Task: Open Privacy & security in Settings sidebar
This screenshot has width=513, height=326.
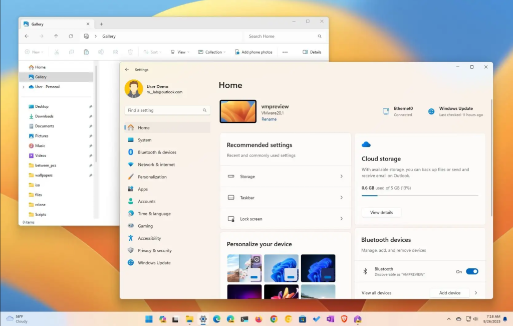Action: click(x=167, y=251)
